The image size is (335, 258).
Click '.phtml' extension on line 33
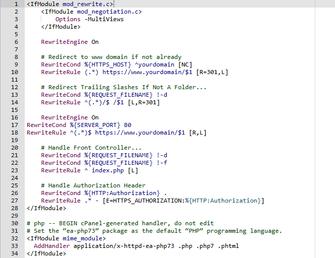click(228, 246)
